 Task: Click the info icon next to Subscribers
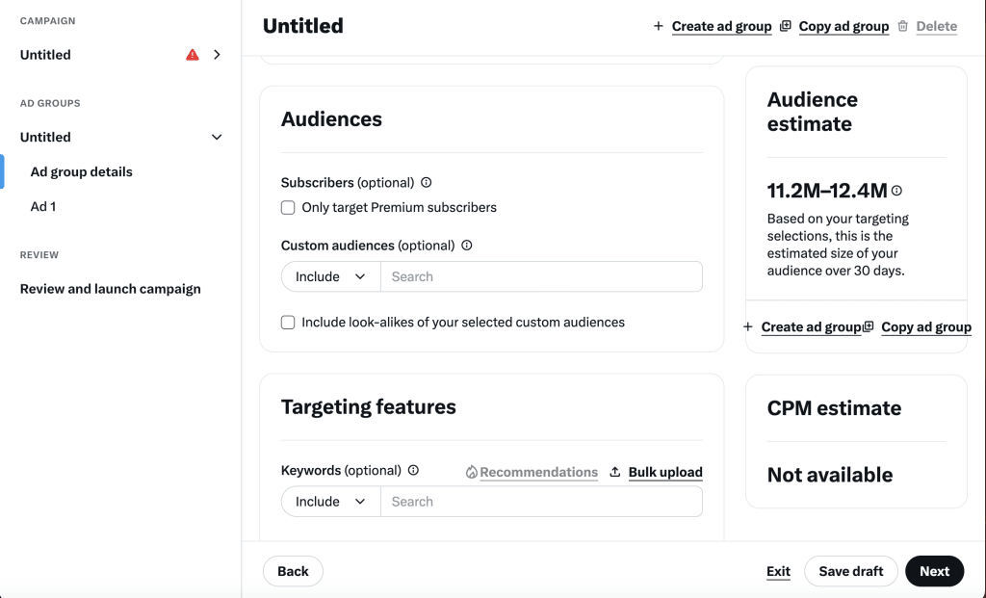[425, 182]
